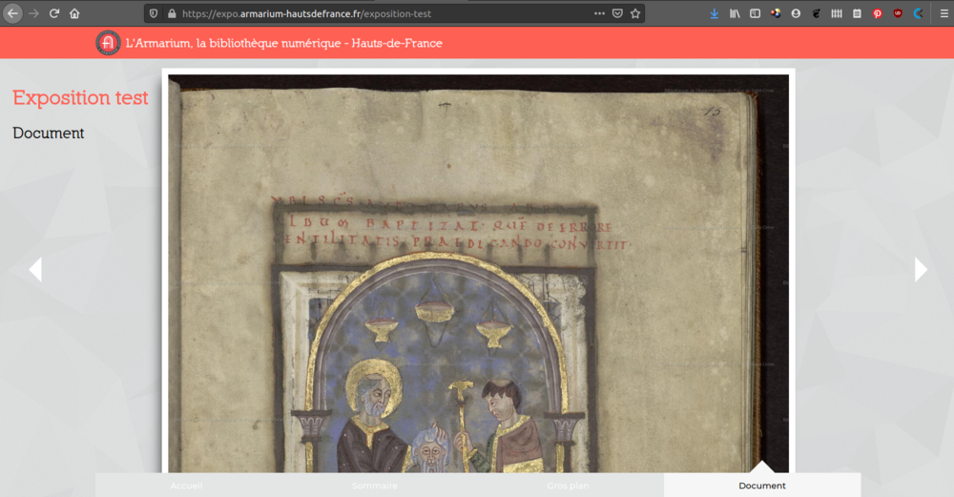The image size is (954, 497).
Task: Open the downloads panel
Action: 715,13
